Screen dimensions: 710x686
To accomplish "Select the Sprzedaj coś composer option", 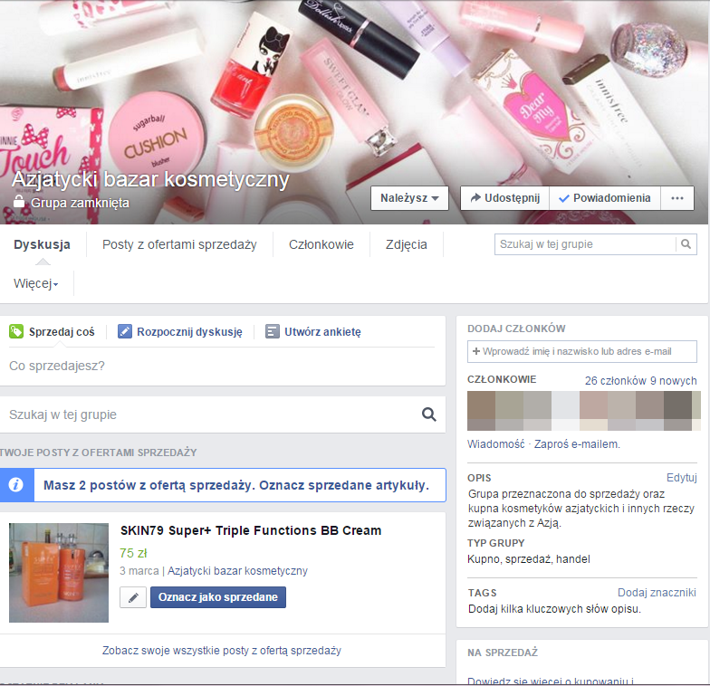I will tap(53, 331).
